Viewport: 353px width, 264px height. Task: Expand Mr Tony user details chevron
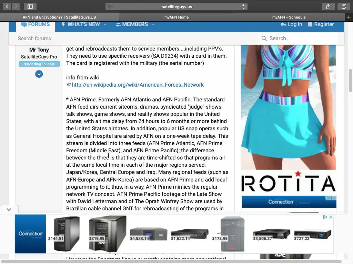tap(39, 74)
